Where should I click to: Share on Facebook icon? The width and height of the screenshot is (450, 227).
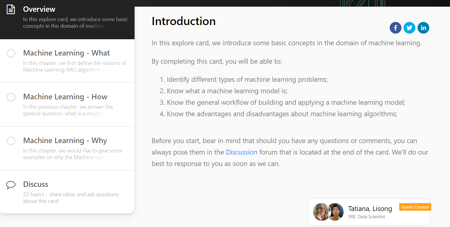395,28
